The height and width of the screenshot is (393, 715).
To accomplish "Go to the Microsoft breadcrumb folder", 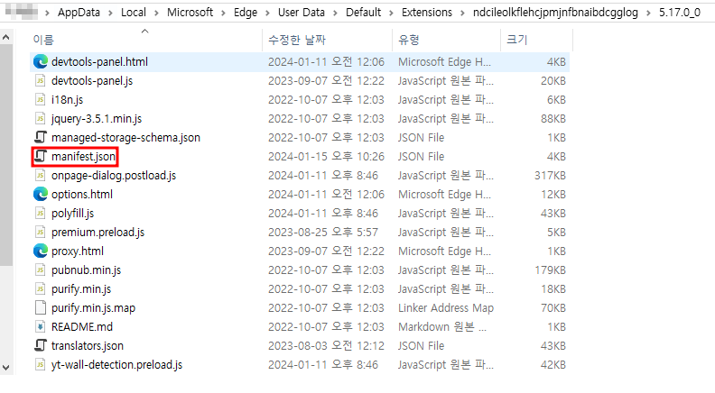I will pyautogui.click(x=190, y=13).
